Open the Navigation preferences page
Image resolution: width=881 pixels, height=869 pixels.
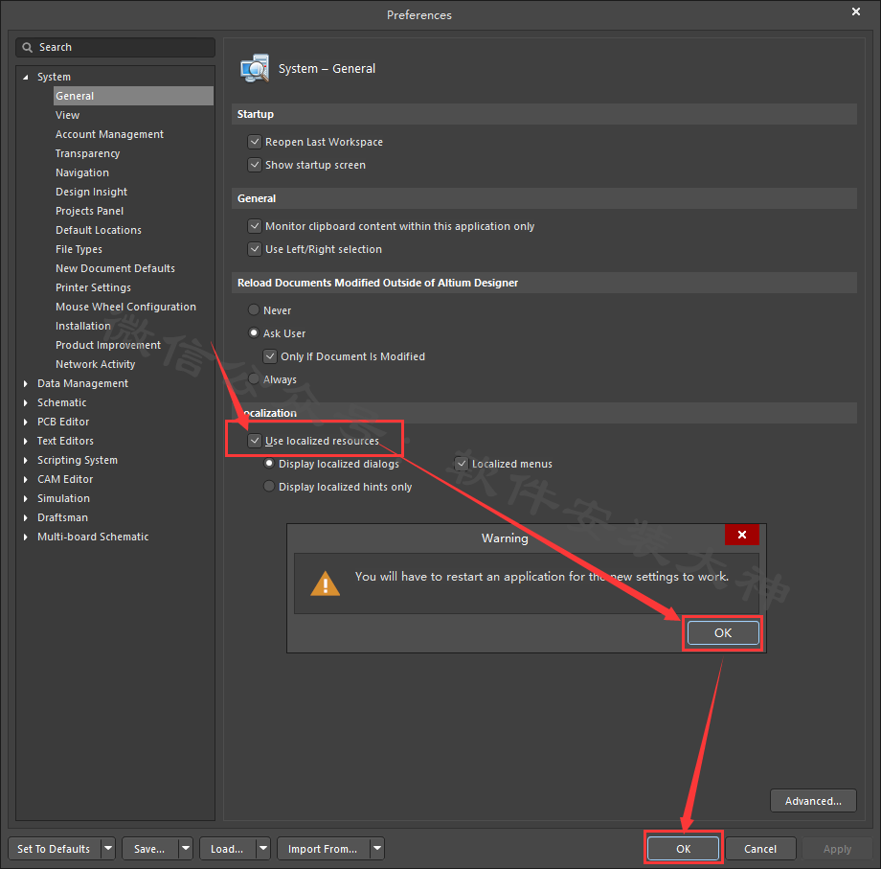pyautogui.click(x=82, y=172)
